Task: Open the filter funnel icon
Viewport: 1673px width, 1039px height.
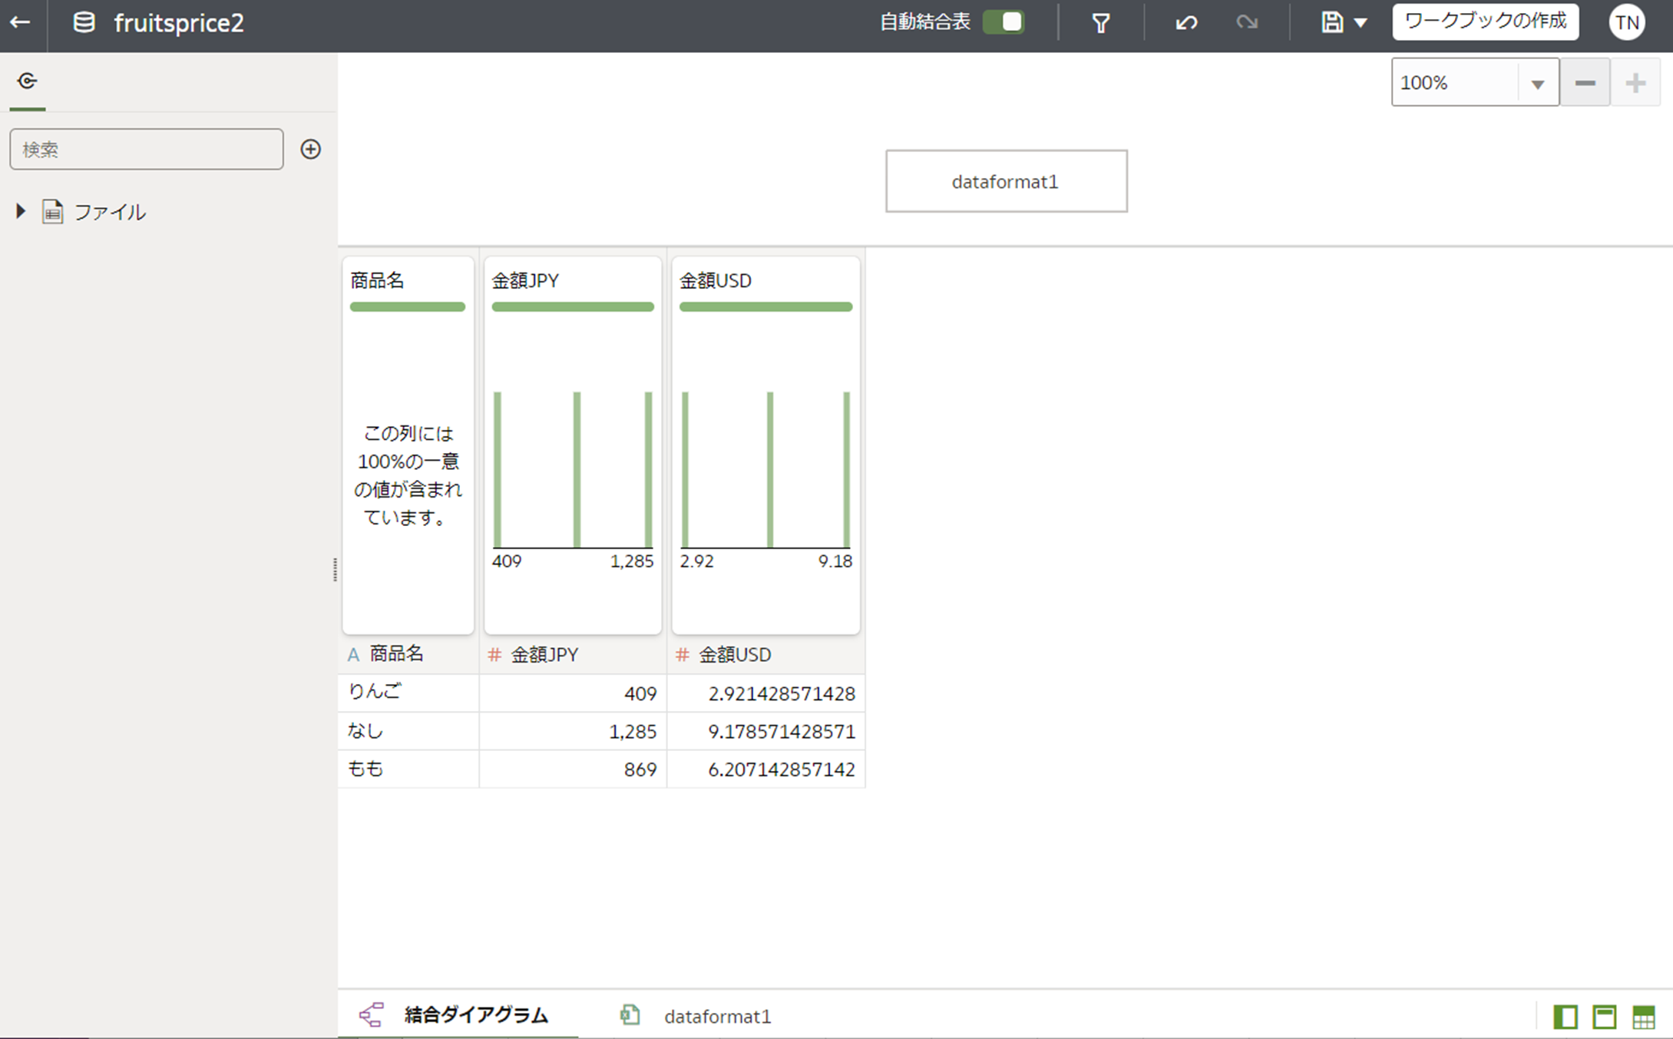Action: click(x=1100, y=23)
